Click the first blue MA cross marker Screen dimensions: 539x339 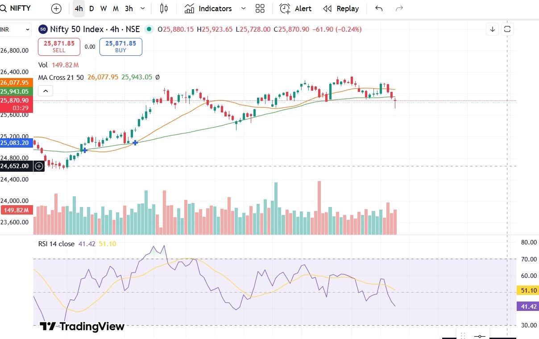pyautogui.click(x=84, y=150)
